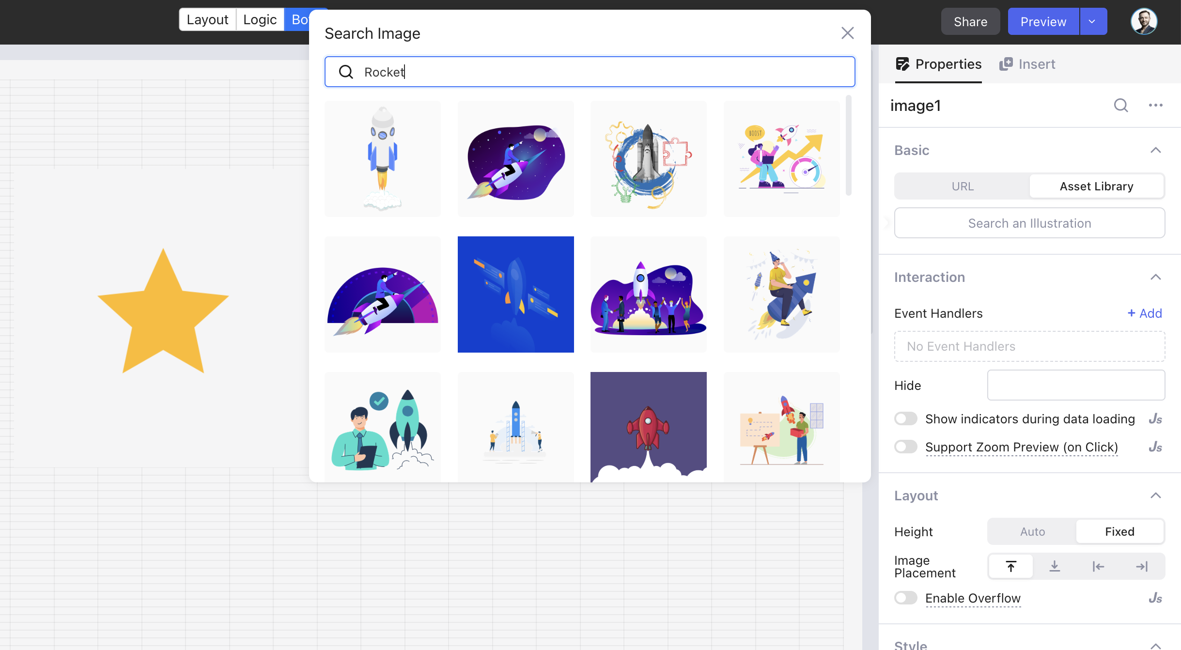Open the three-dots menu beside image1

point(1155,106)
